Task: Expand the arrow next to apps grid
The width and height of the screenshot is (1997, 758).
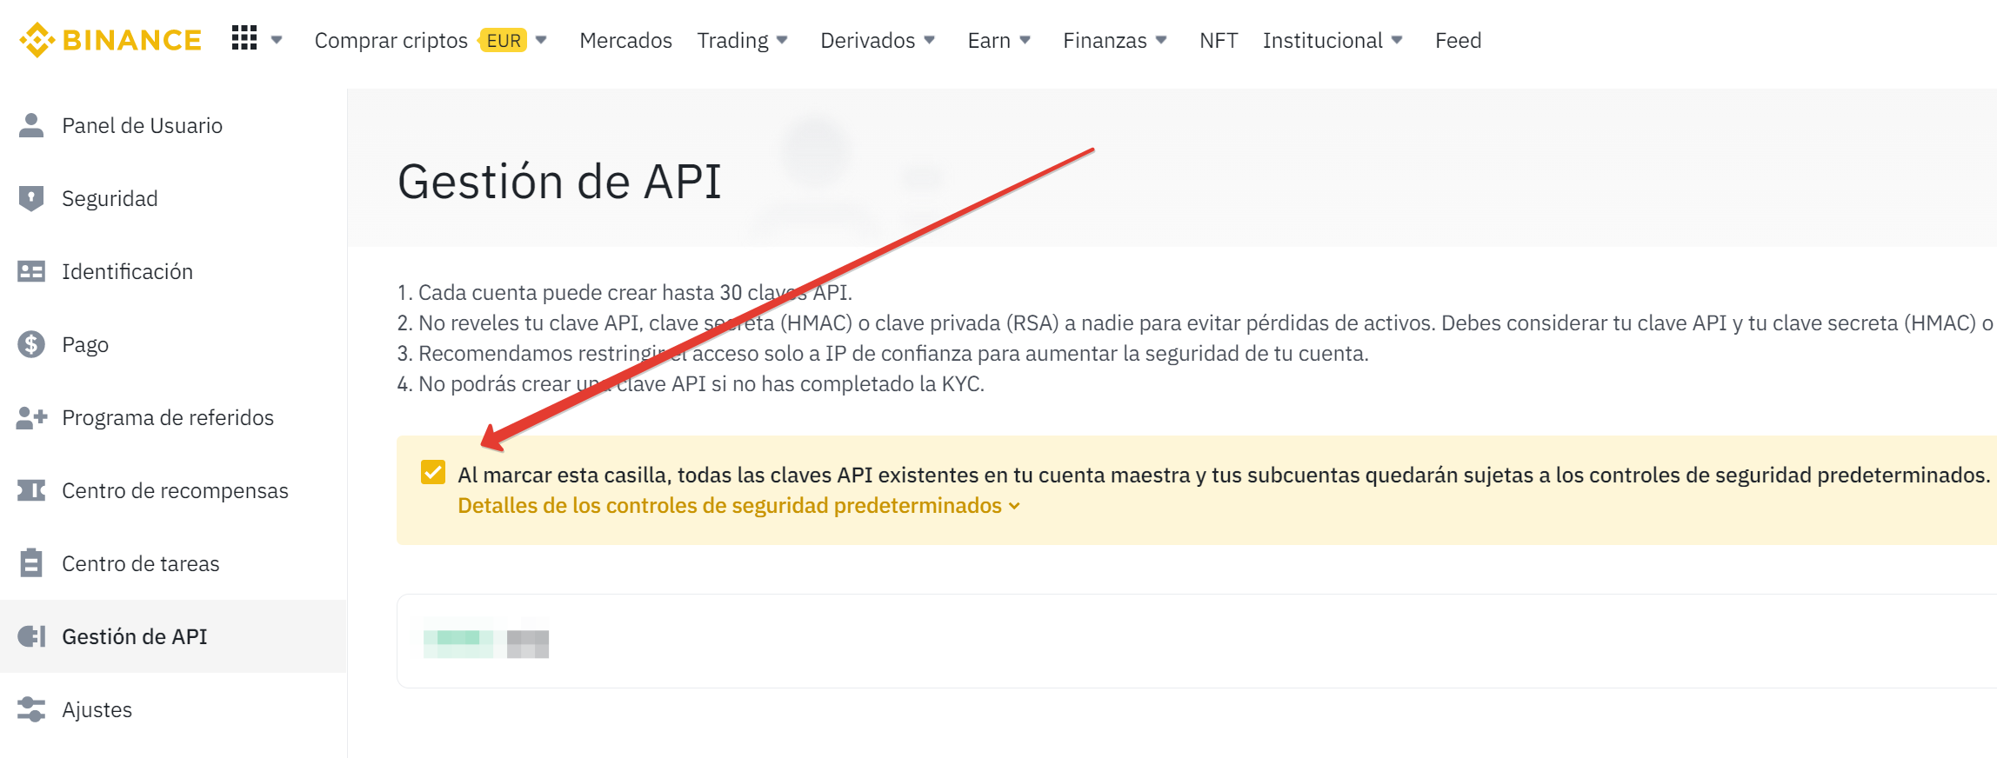Action: tap(277, 40)
